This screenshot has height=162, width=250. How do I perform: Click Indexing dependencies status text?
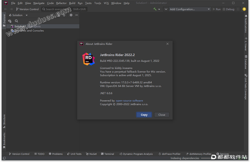(x=185, y=158)
